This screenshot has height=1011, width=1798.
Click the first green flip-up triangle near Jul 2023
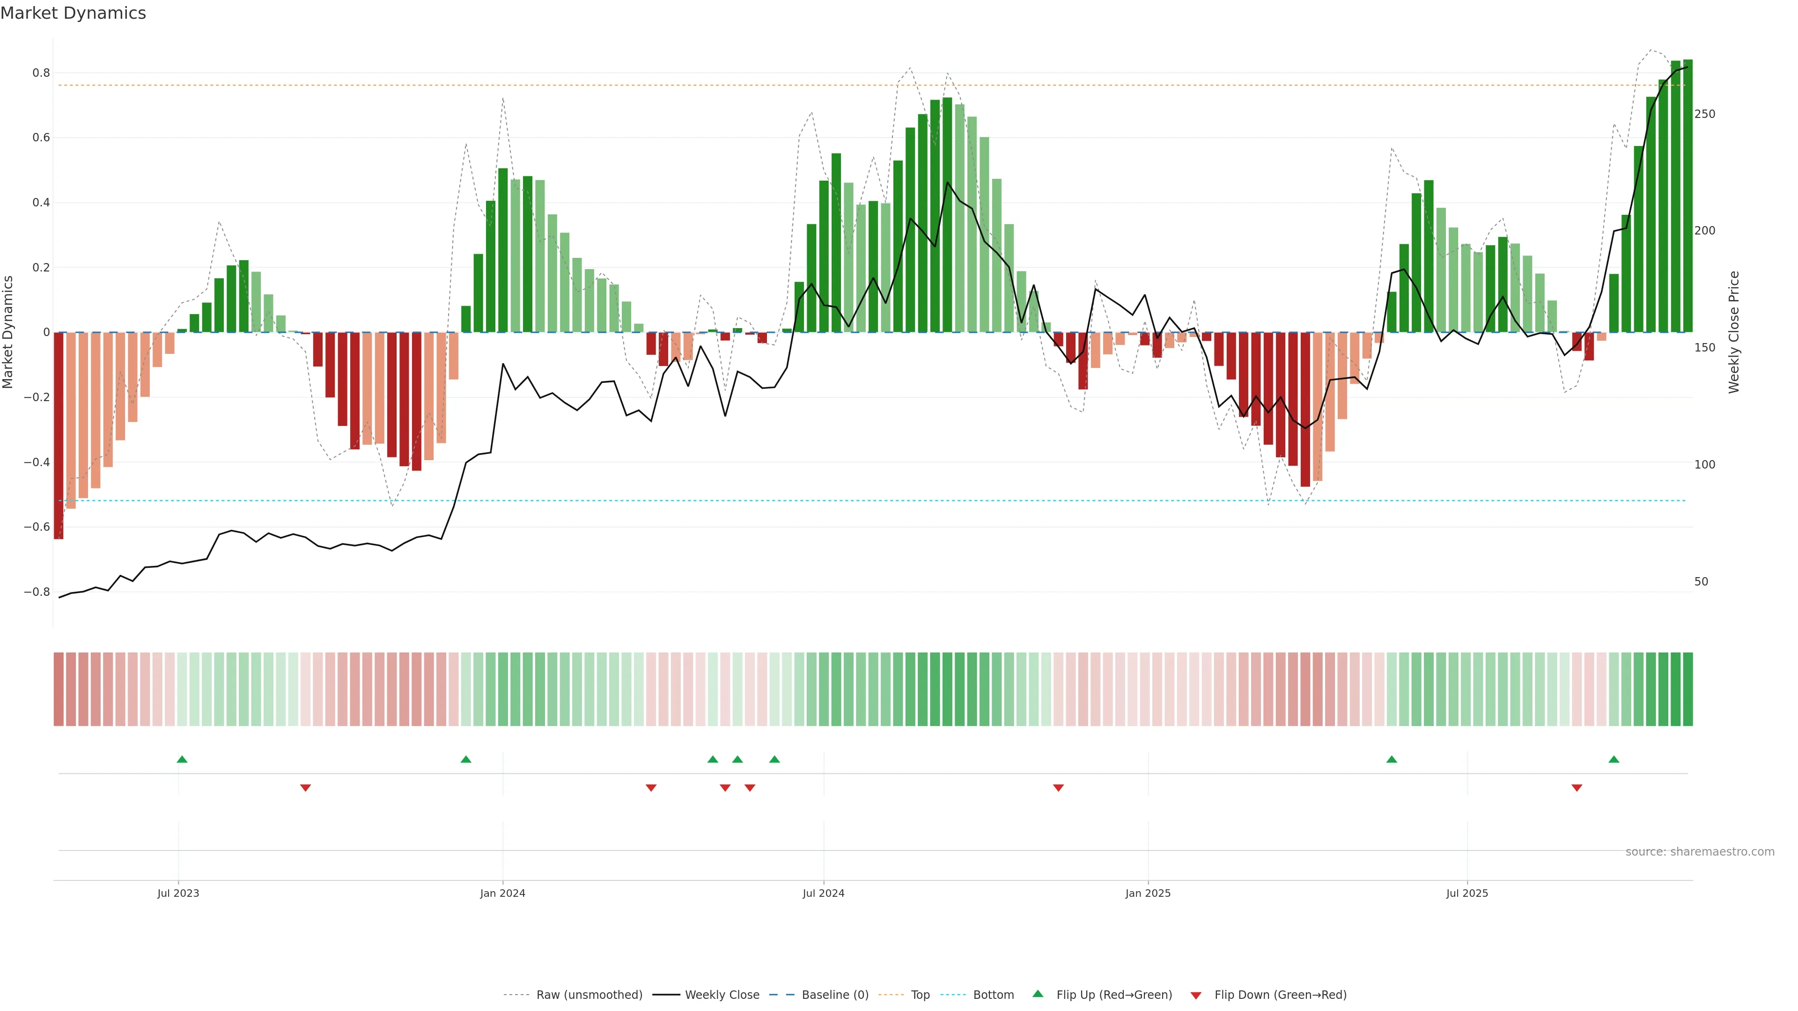point(182,759)
